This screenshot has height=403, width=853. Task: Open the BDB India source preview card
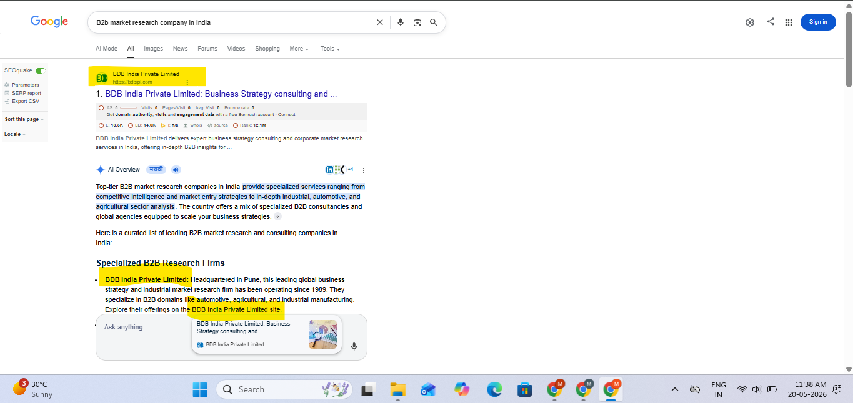267,334
